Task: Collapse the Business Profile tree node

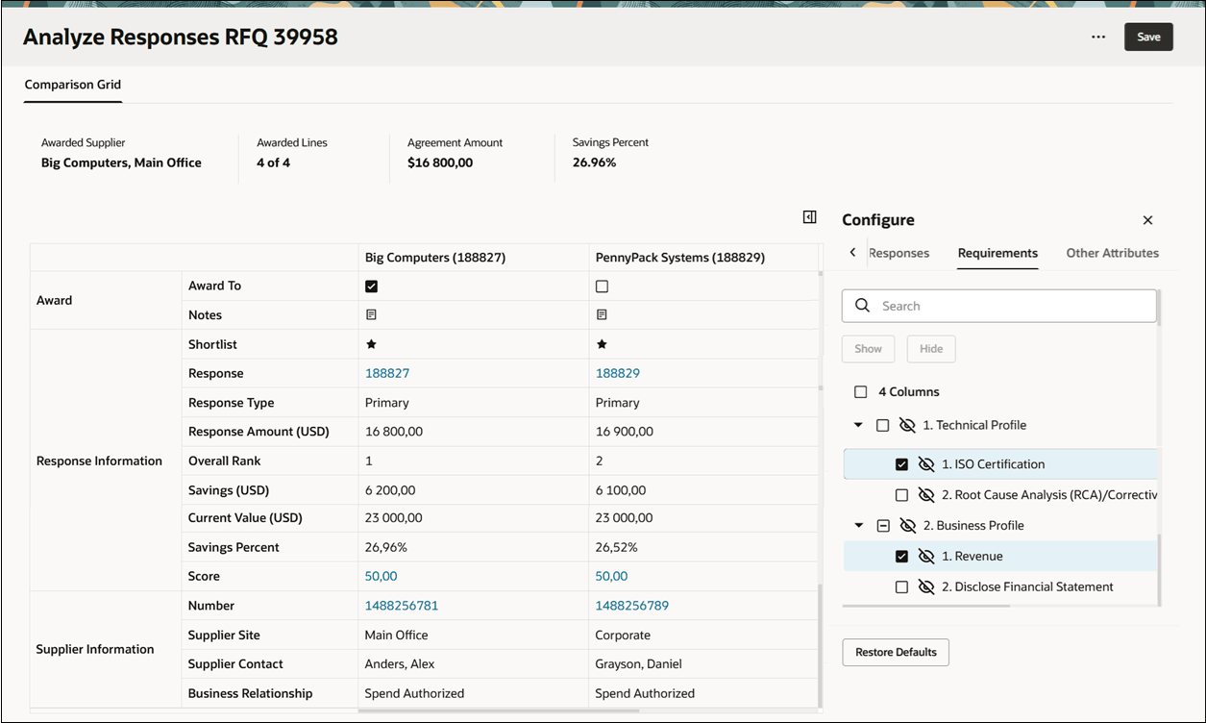Action: coord(858,526)
